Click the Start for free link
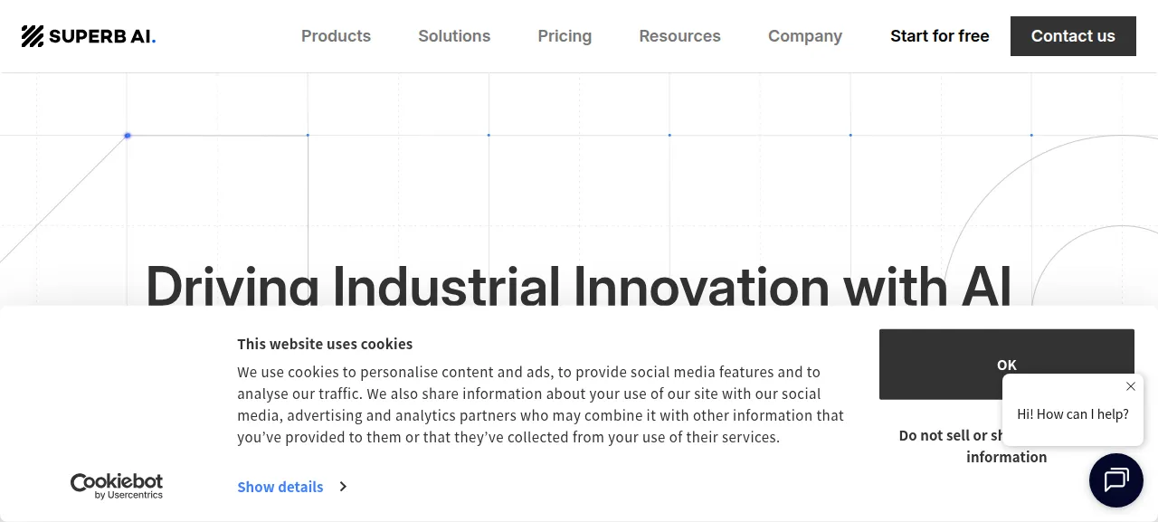The height and width of the screenshot is (522, 1158). 939,36
